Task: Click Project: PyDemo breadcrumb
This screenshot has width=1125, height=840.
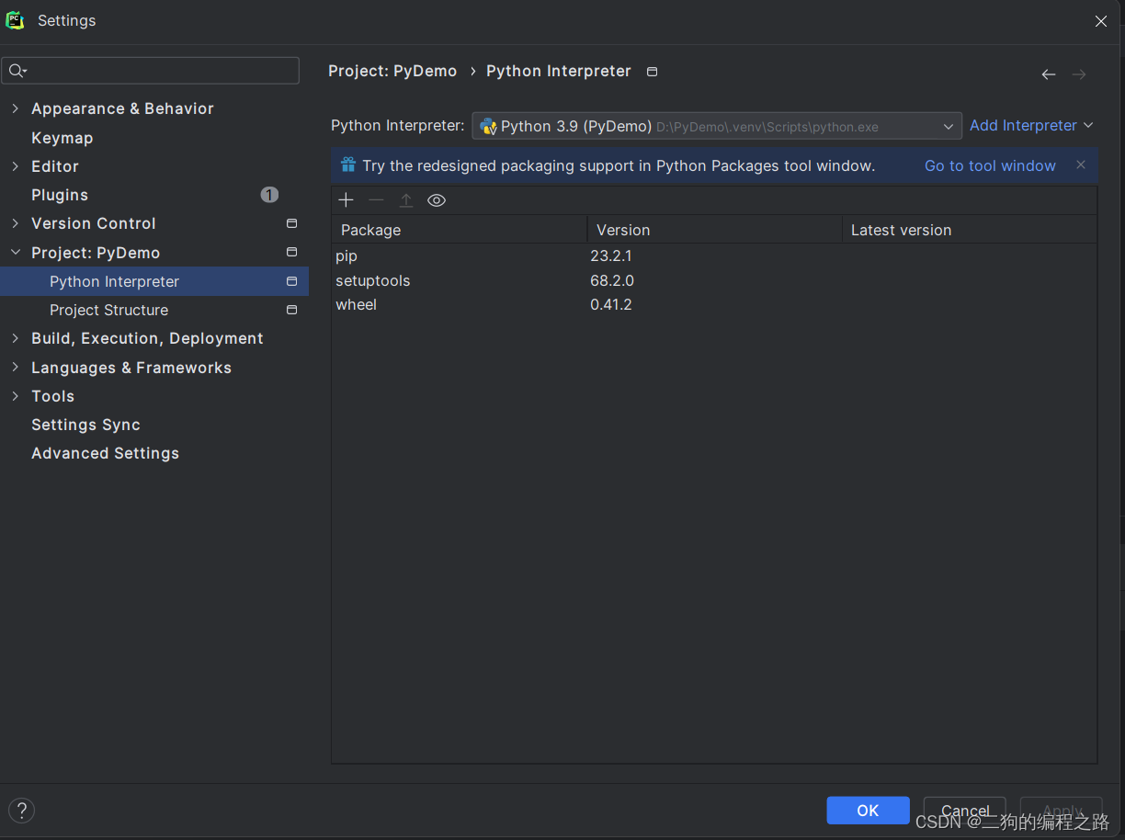Action: 392,71
